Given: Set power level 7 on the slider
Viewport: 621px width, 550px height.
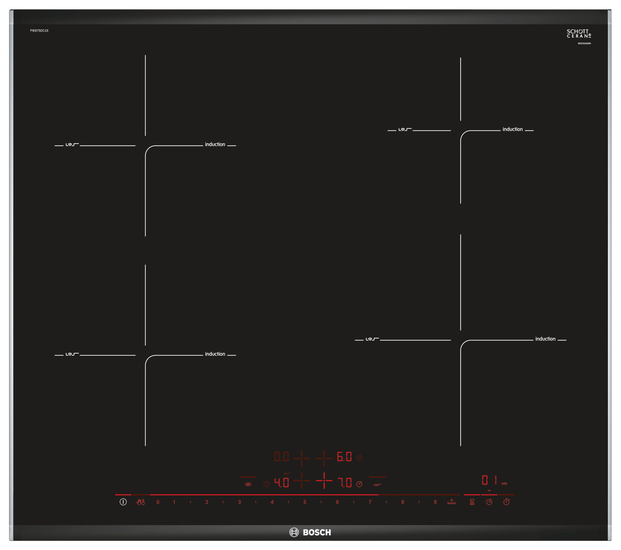Looking at the screenshot, I should [370, 502].
